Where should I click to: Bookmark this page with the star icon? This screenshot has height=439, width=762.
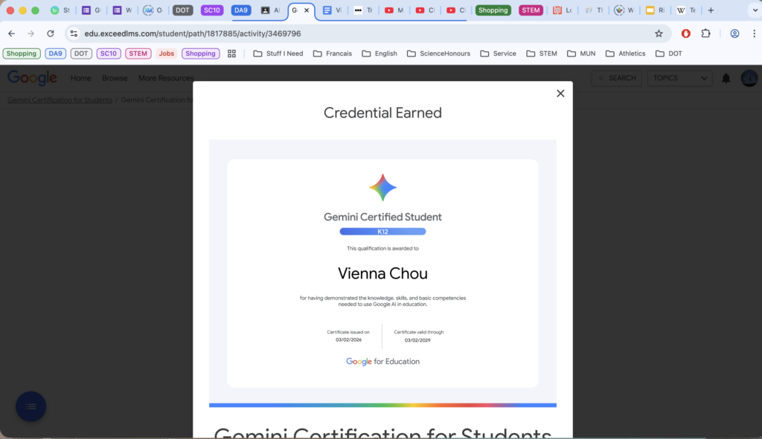click(659, 33)
